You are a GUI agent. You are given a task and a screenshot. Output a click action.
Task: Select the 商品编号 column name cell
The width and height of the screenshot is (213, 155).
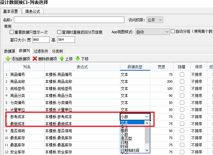point(27,74)
